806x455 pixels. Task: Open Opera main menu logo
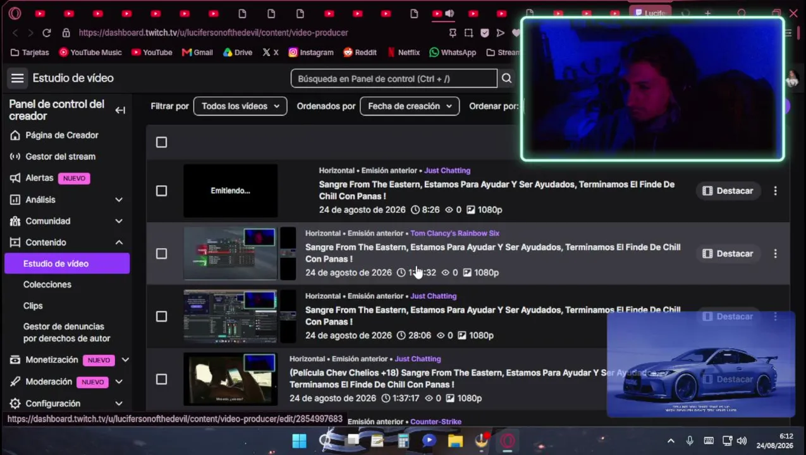coord(15,13)
